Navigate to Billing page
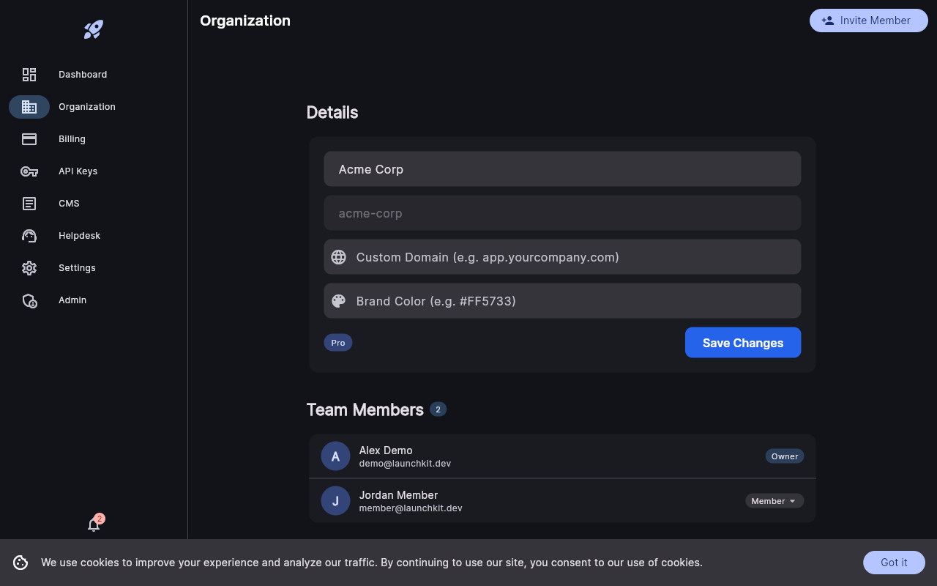Image resolution: width=937 pixels, height=586 pixels. click(x=94, y=139)
